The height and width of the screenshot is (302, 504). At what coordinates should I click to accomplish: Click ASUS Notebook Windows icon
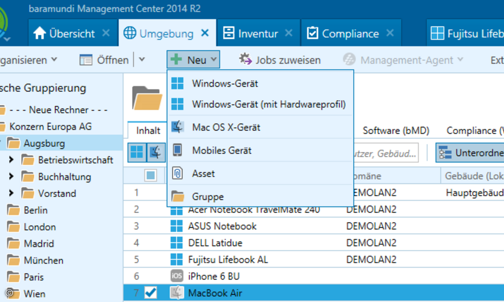177,226
